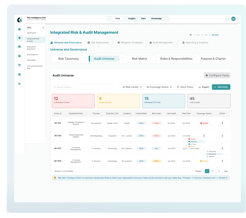Open the AS profile avatar menu
Image resolution: width=246 pixels, height=218 pixels.
click(233, 19)
